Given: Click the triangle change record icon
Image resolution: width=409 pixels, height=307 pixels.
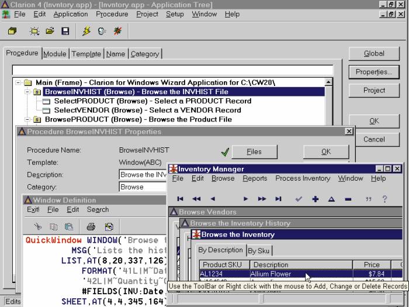Looking at the screenshot, I should [331, 199].
